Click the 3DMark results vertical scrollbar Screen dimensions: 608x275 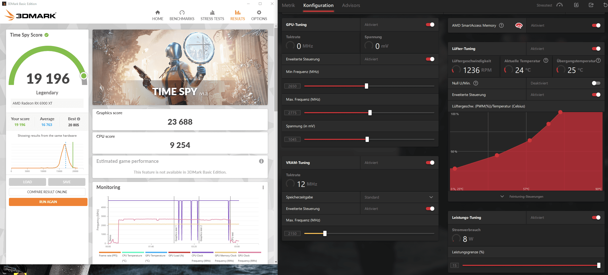coord(276,69)
